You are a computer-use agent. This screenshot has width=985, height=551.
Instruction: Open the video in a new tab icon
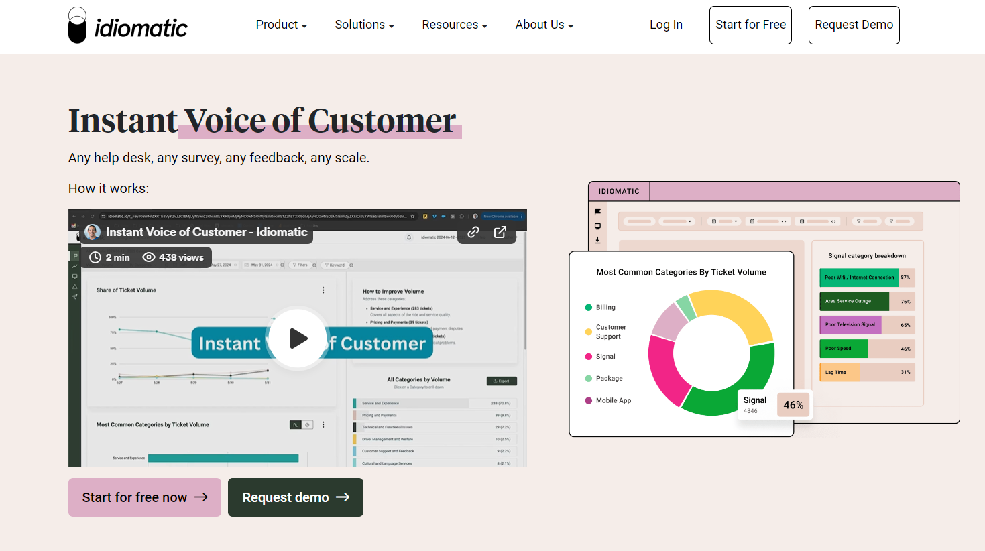coord(500,232)
